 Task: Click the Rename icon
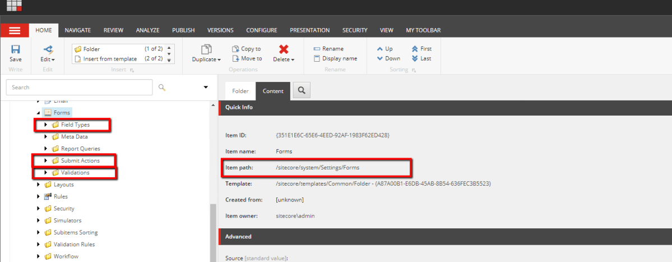coord(317,49)
